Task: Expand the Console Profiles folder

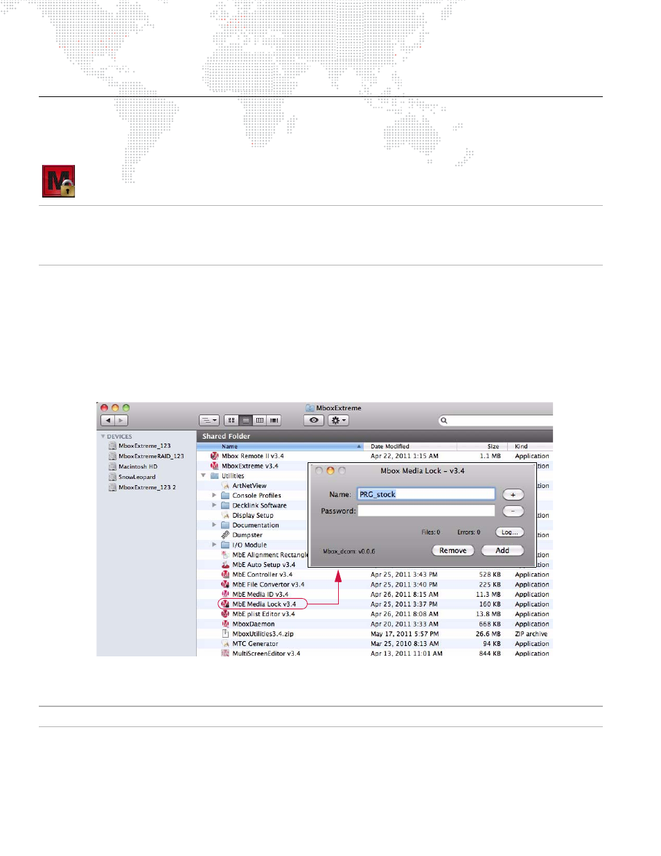Action: pos(214,496)
